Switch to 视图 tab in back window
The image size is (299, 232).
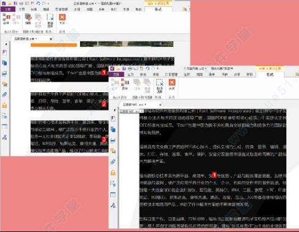coord(89,9)
